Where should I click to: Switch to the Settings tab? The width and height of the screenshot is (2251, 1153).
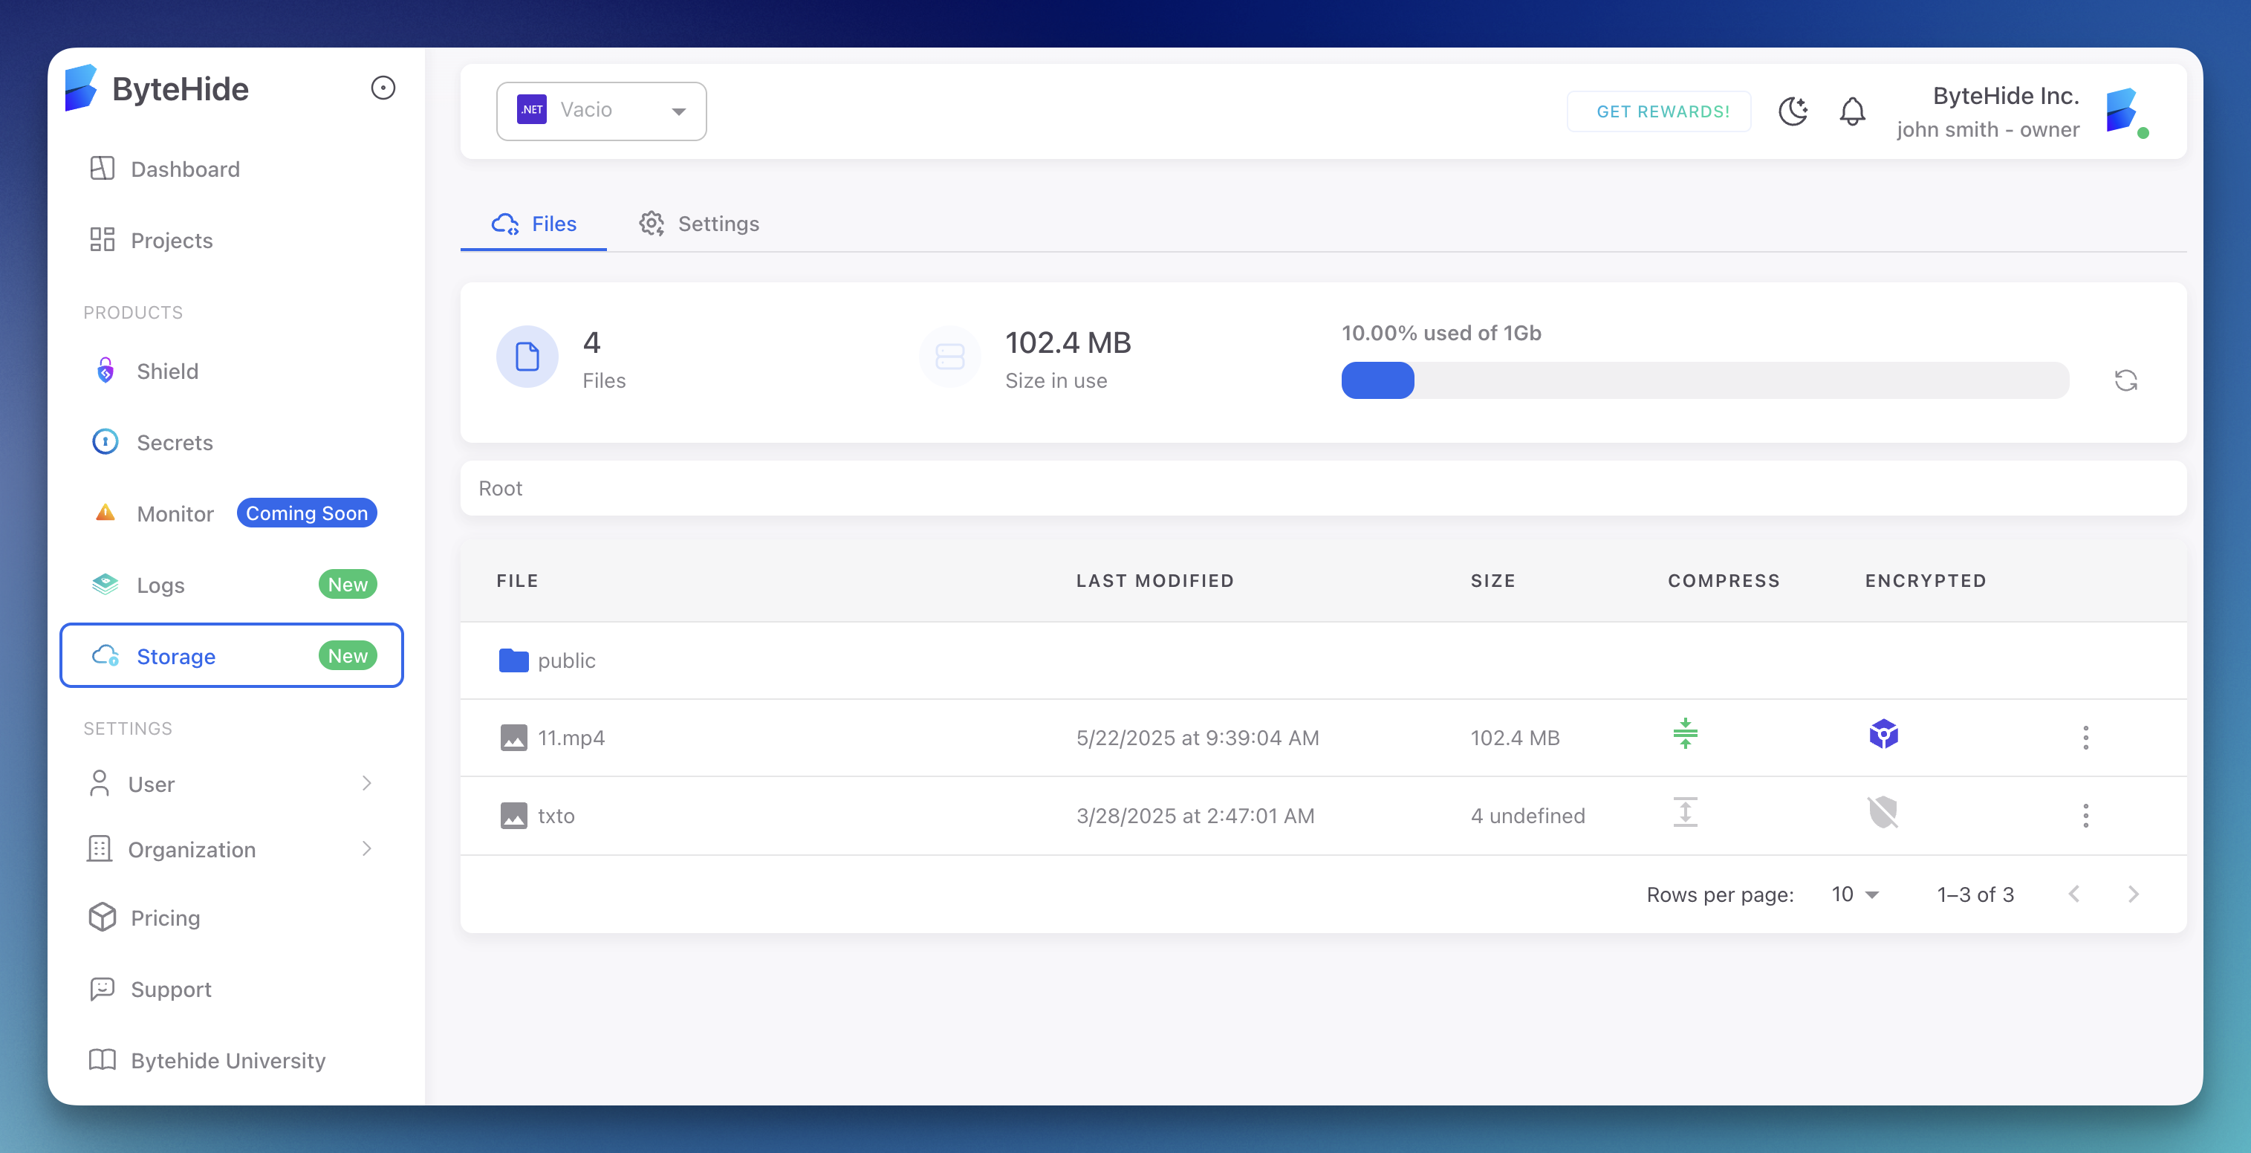pos(699,224)
